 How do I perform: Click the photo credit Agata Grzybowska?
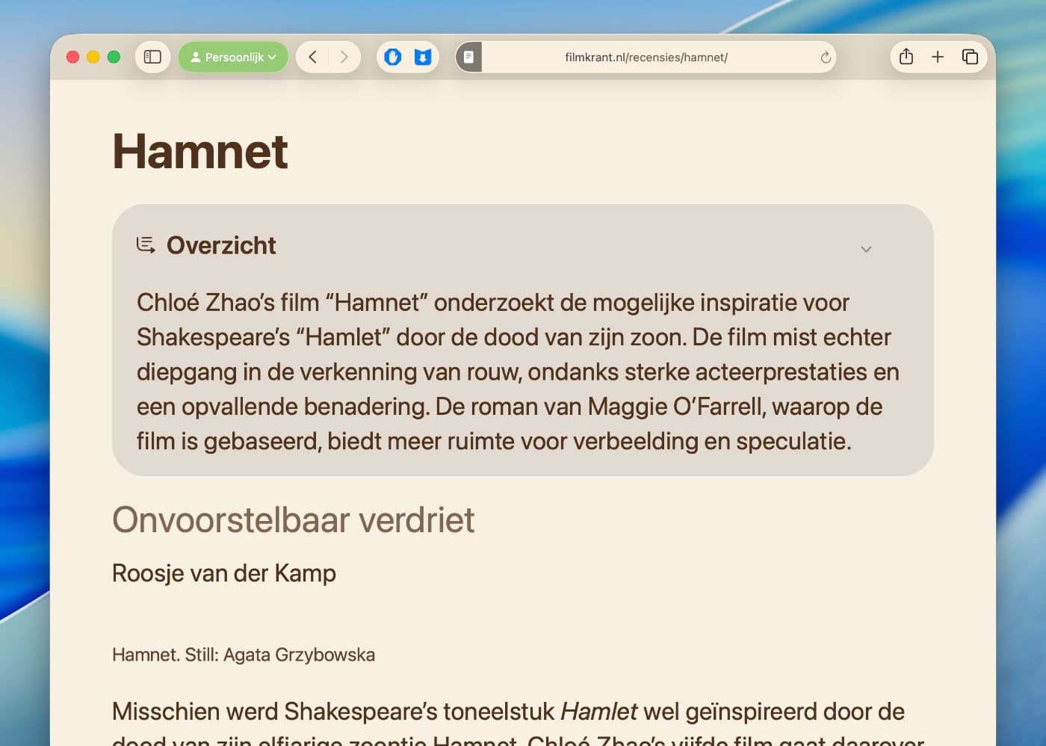click(244, 654)
